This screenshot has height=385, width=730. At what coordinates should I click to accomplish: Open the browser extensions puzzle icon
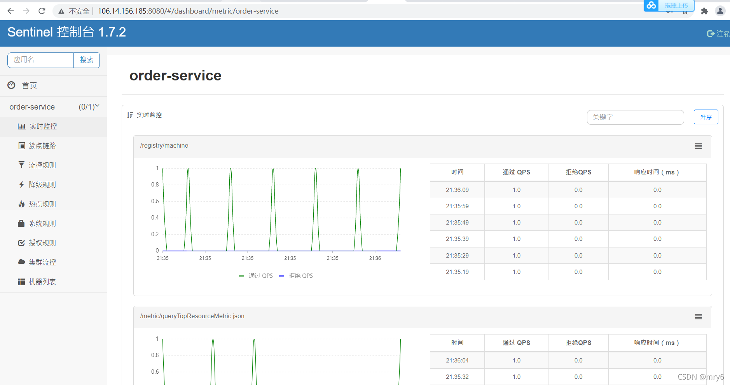(x=704, y=11)
